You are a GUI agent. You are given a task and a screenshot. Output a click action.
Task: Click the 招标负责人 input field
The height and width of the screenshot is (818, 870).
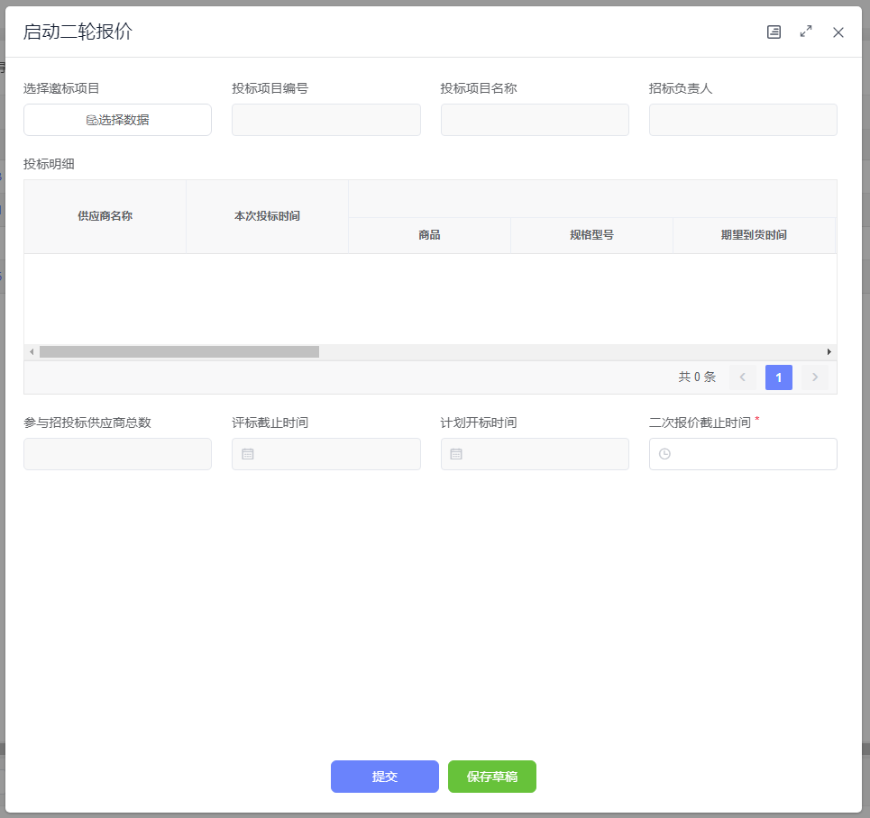pos(743,120)
